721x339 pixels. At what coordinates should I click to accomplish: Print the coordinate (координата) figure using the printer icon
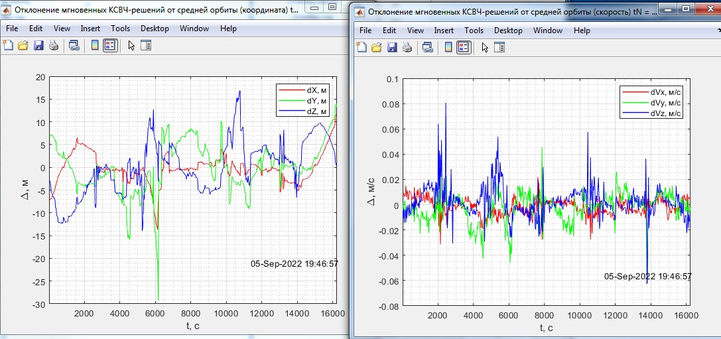(x=53, y=45)
